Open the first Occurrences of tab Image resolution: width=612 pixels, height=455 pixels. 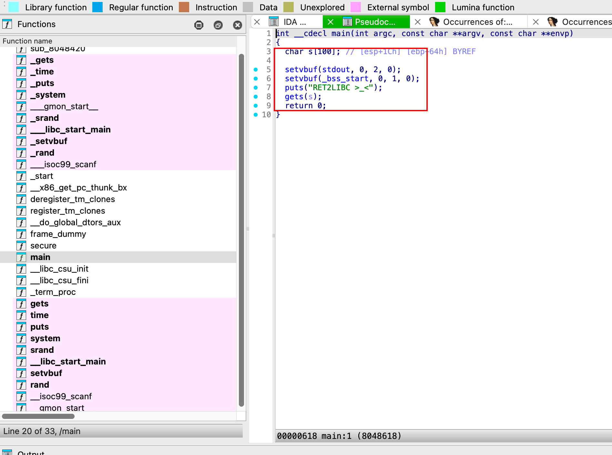pos(477,22)
